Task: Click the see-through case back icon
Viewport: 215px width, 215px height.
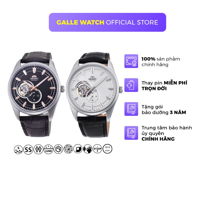Action: tap(68, 149)
